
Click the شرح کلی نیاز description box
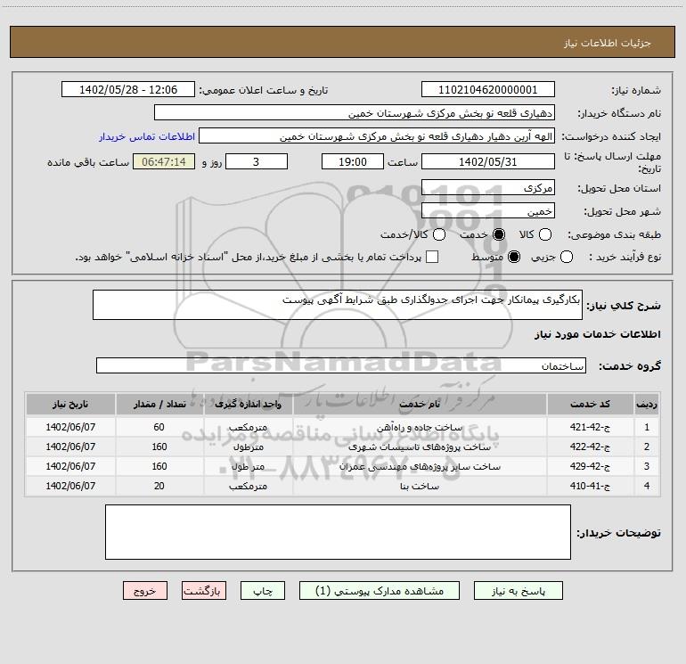[338, 305]
